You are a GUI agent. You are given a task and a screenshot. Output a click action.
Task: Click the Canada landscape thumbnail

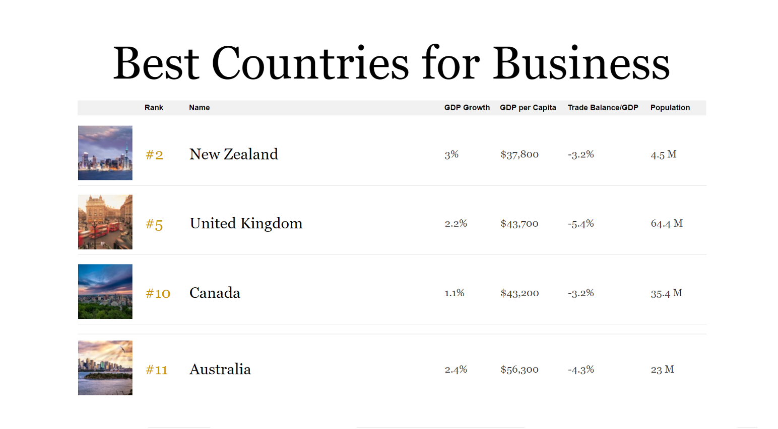105,291
